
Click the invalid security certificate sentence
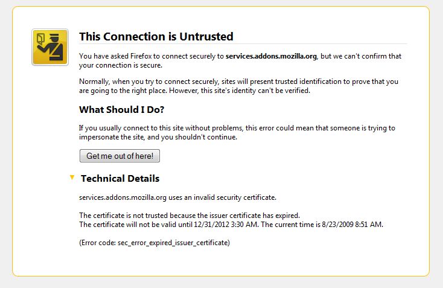point(177,197)
